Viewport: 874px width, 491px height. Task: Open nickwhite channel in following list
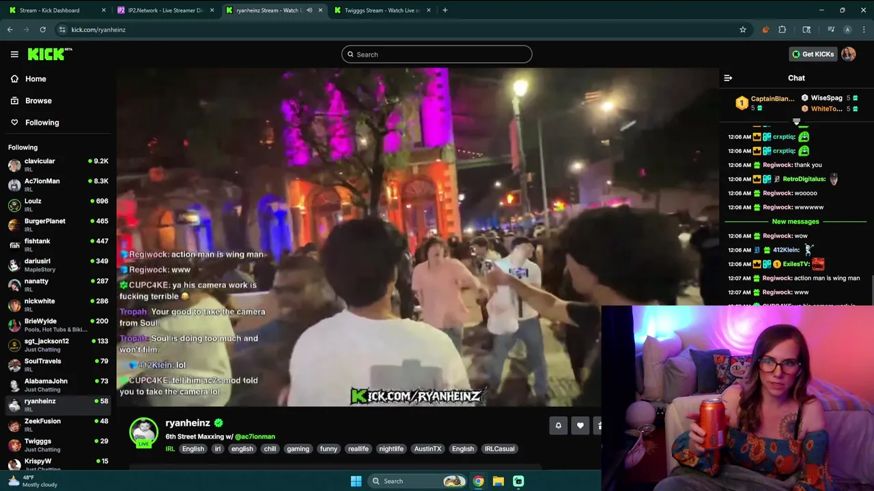click(58, 305)
